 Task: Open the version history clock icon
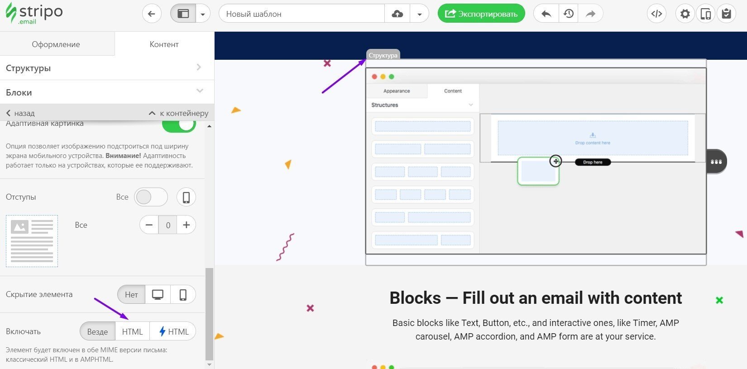click(568, 14)
